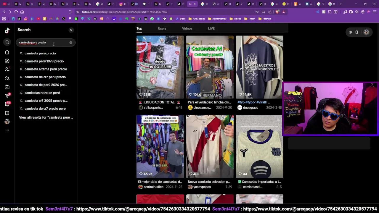Open the Explore compass icon
The height and width of the screenshot is (213, 379).
click(x=7, y=61)
